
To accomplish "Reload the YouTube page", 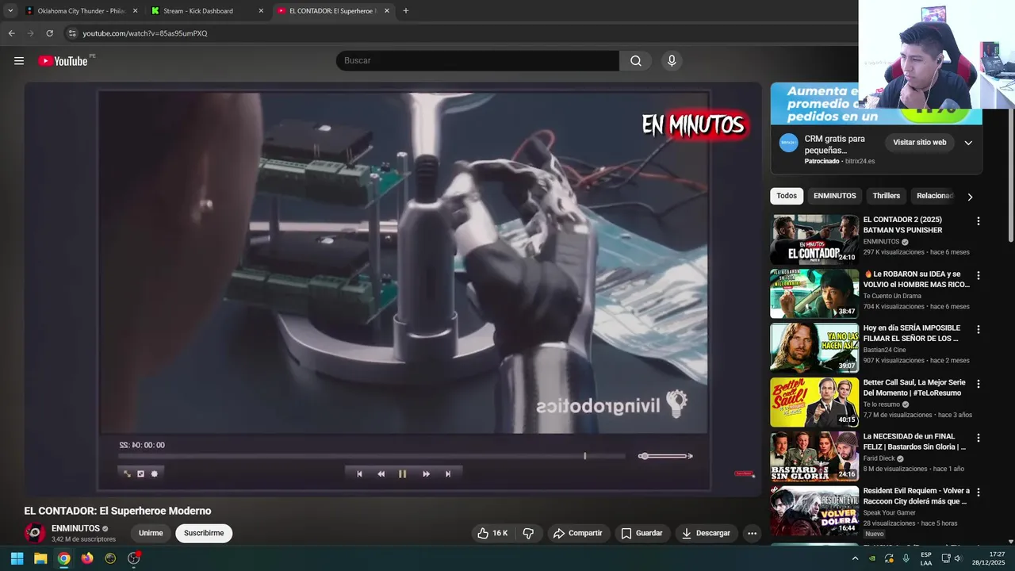I will click(49, 33).
